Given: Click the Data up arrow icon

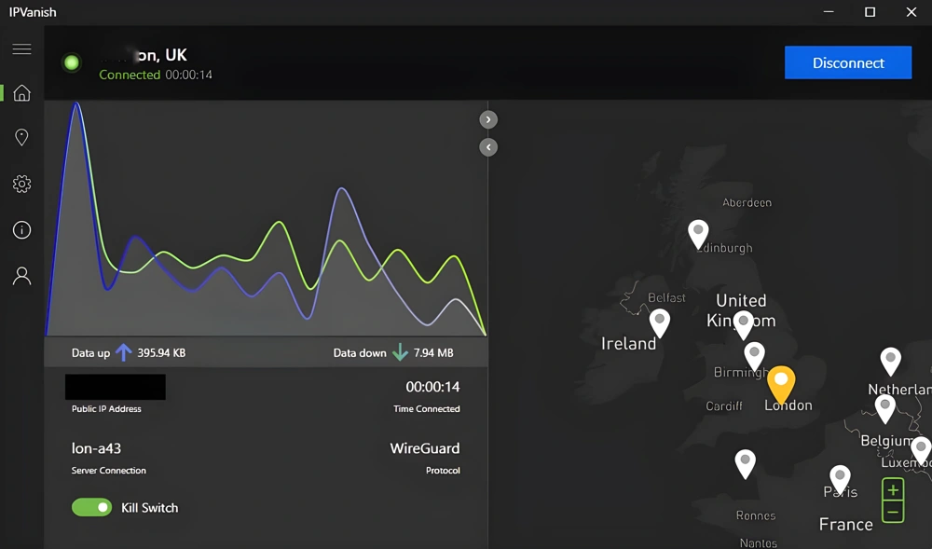Looking at the screenshot, I should (124, 352).
